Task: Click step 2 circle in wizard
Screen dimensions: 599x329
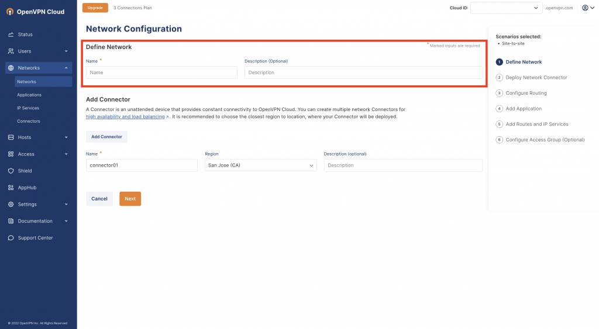Action: [x=500, y=78]
